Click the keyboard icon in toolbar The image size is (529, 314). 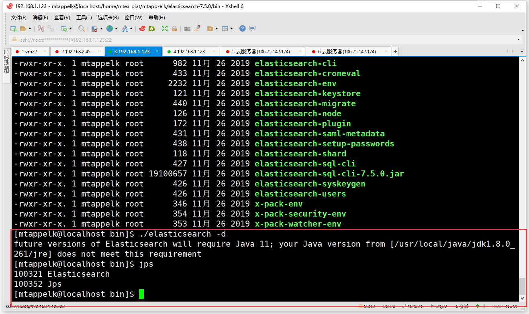click(187, 28)
